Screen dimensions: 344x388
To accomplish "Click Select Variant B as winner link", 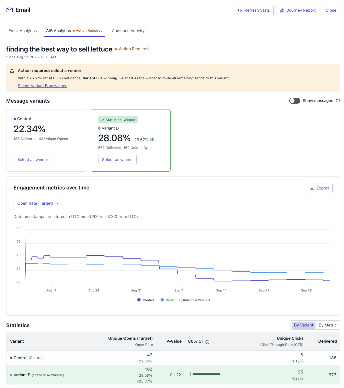I will pyautogui.click(x=42, y=86).
